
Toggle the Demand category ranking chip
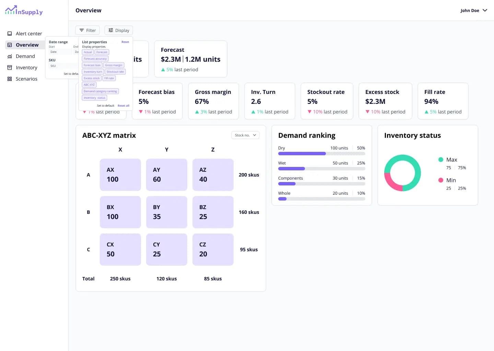coord(100,91)
